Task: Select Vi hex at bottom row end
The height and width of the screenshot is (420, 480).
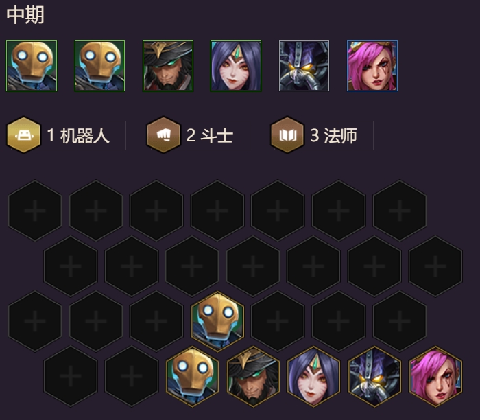Action: (x=435, y=376)
